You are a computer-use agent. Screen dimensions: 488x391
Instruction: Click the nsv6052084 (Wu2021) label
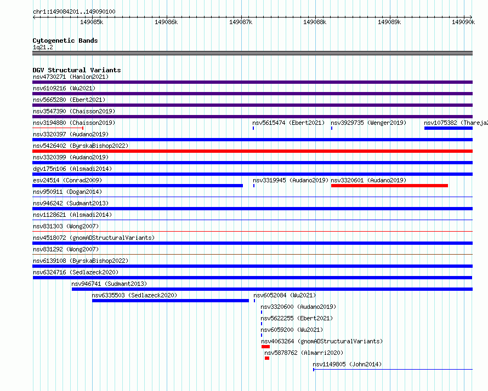(x=285, y=295)
